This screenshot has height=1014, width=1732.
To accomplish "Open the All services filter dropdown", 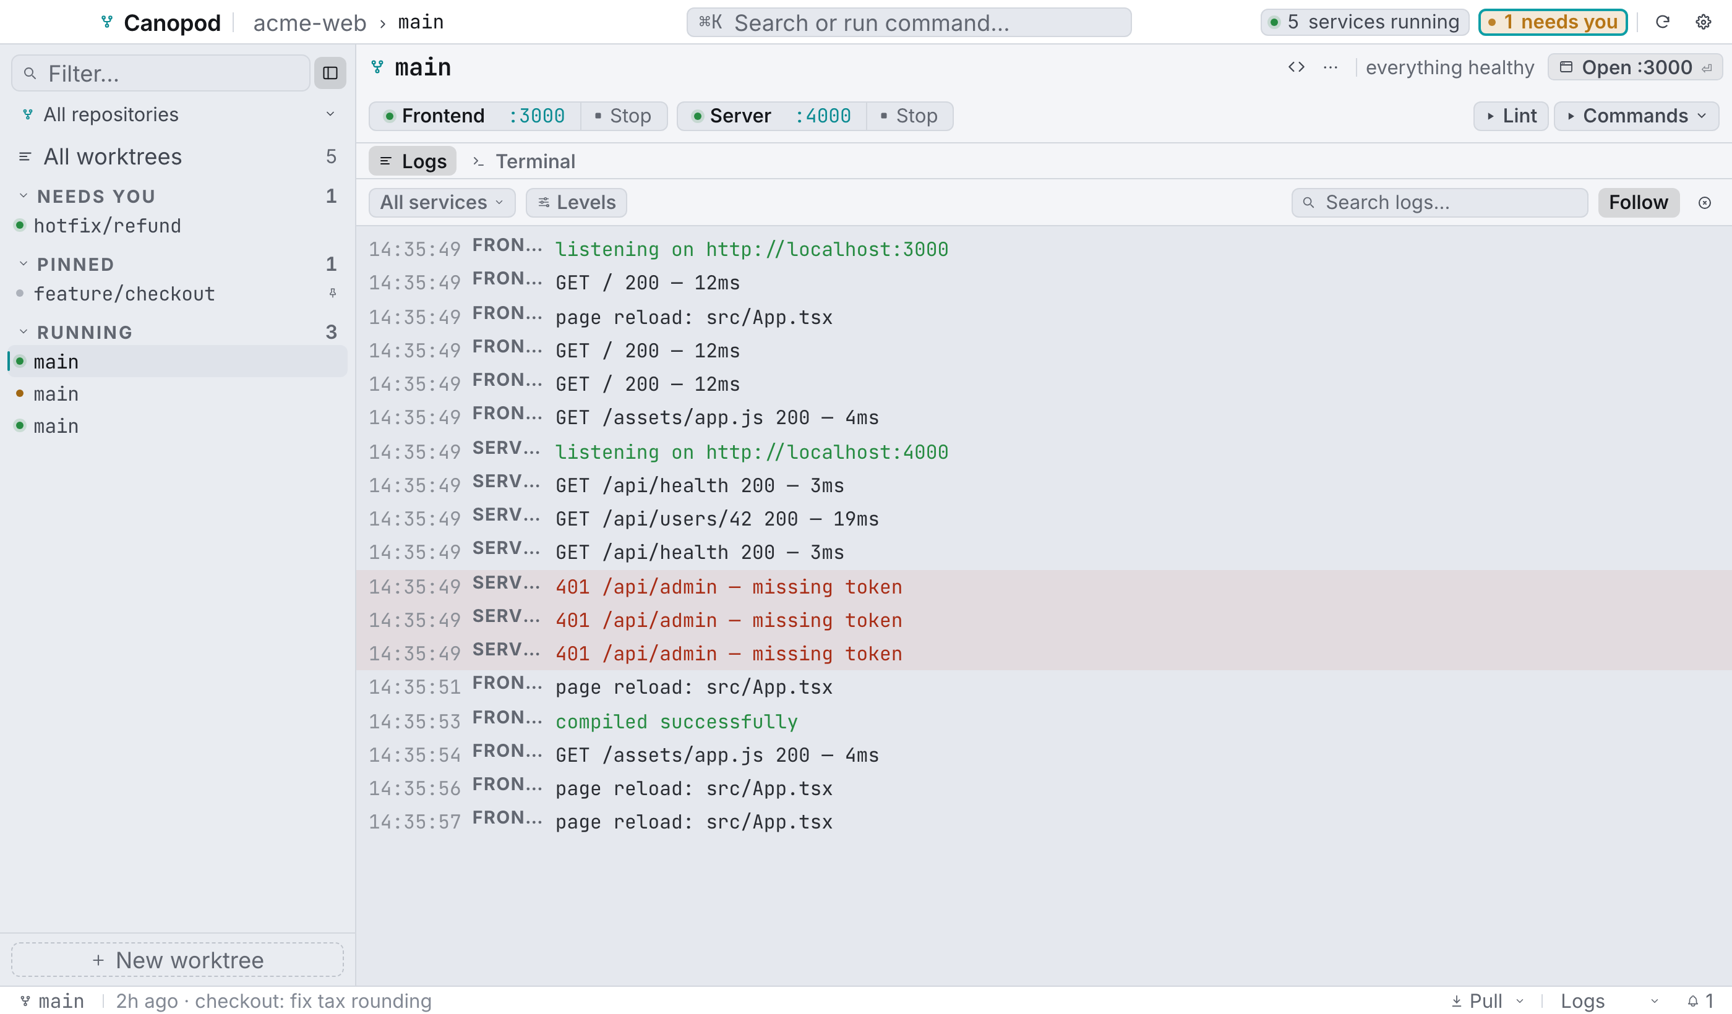I will 442,203.
